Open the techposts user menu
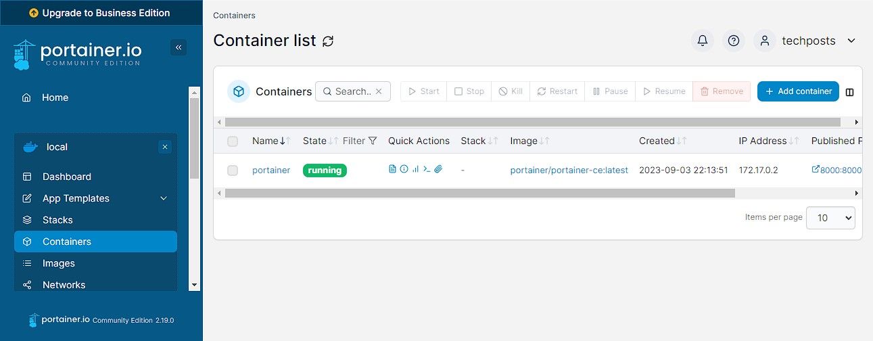 806,41
